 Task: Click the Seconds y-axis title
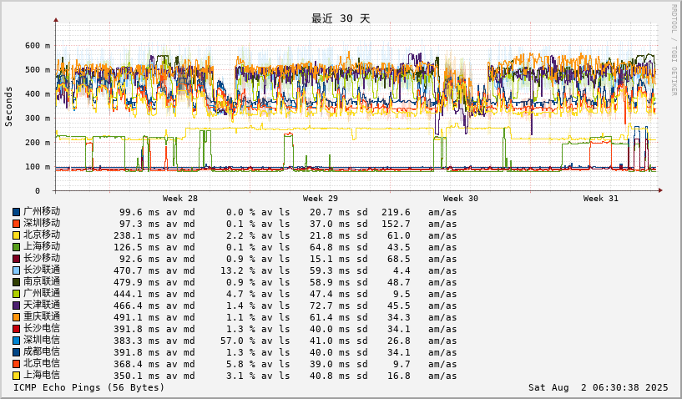(8, 107)
